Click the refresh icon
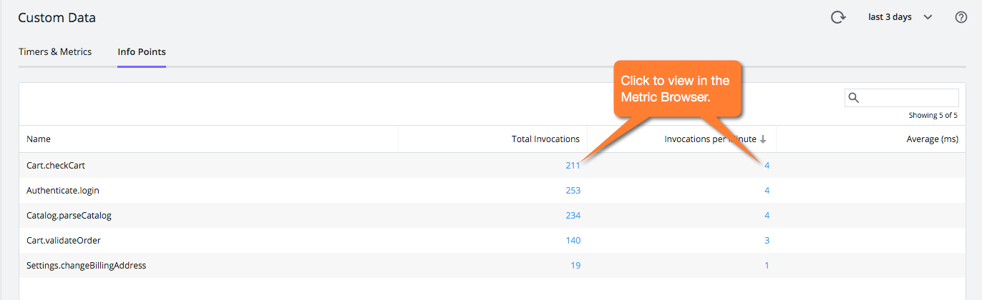 838,17
